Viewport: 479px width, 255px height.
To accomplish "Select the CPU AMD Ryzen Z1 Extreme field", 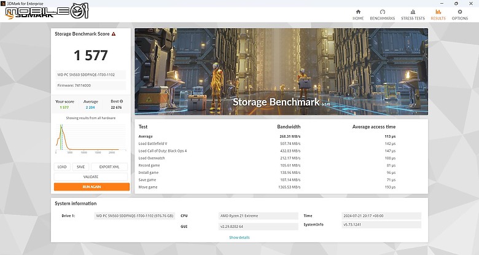I will coord(259,216).
